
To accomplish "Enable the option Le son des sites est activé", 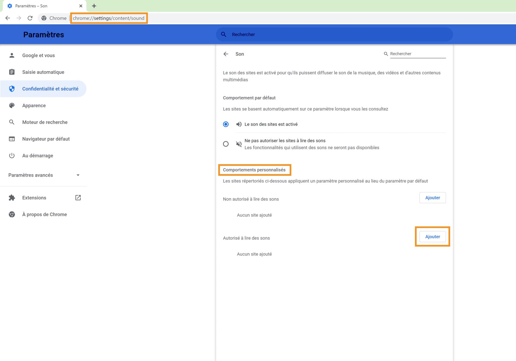I will click(x=225, y=124).
